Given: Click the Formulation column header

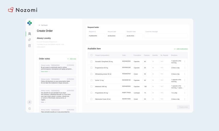Looking at the screenshot, I should pyautogui.click(x=137, y=55).
